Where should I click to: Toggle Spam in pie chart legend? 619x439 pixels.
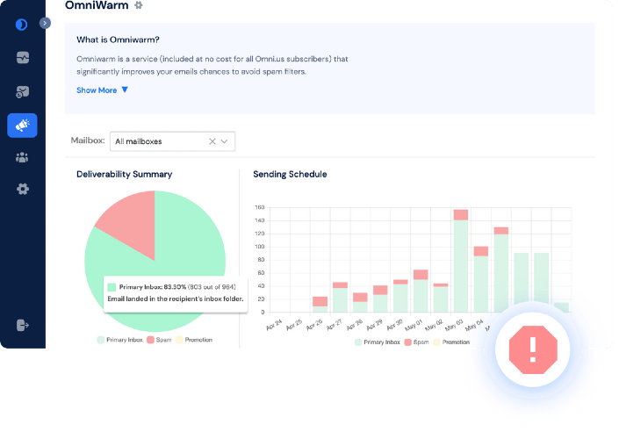point(159,340)
